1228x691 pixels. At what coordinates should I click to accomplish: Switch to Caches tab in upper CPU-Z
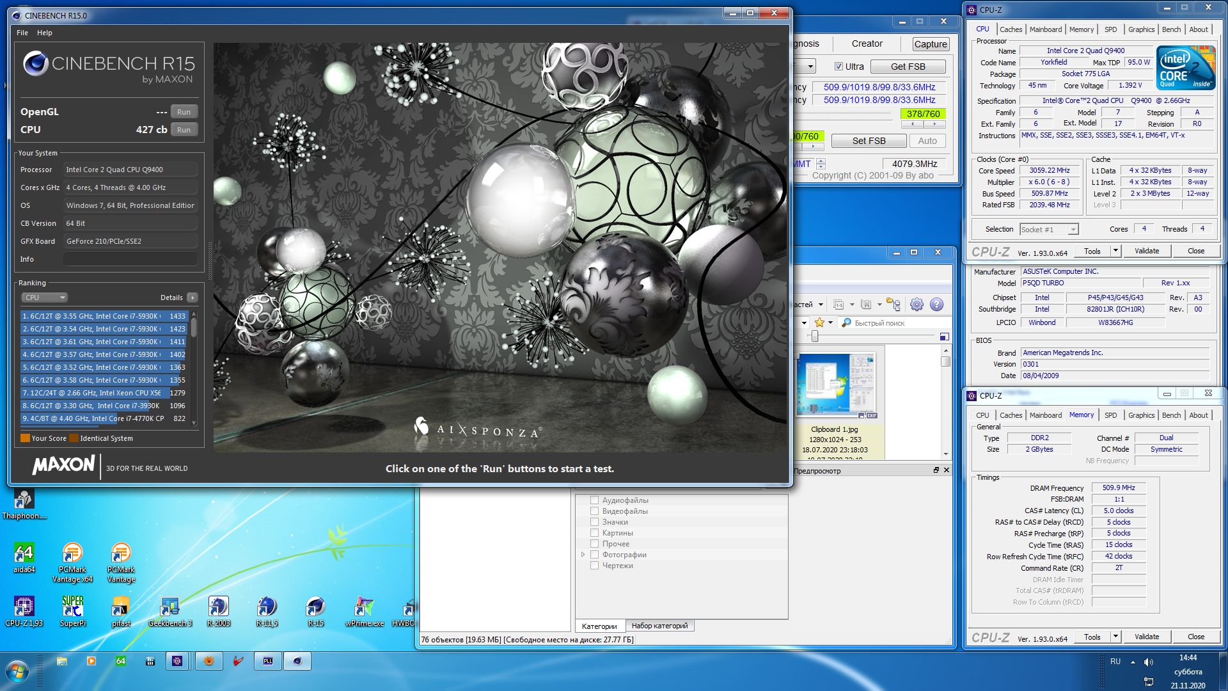click(x=1011, y=29)
